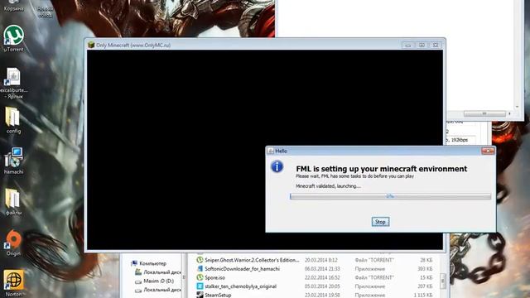530x298 pixels.
Task: Select the Spore.iso file name
Action: tap(214, 277)
